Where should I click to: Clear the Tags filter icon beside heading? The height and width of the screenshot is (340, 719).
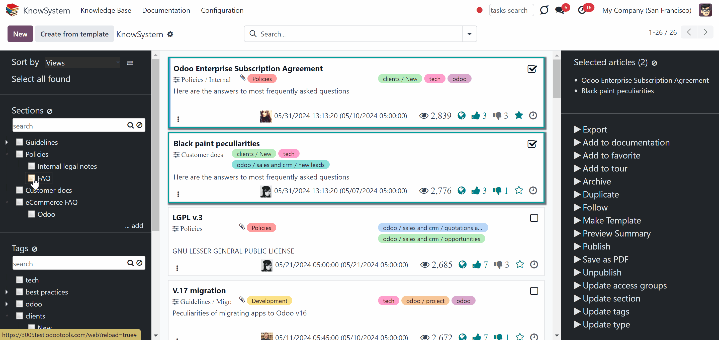coord(35,249)
